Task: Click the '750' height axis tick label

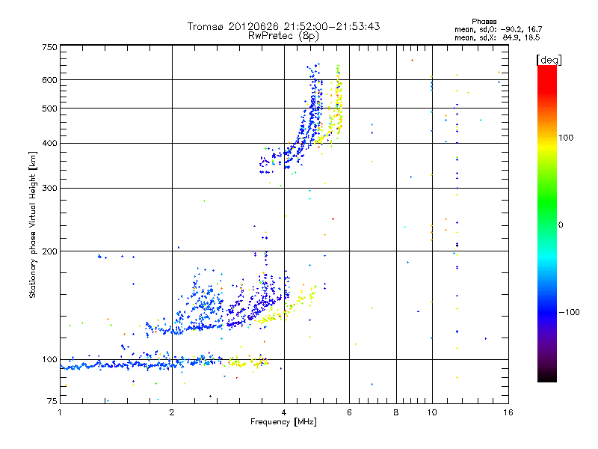Action: coord(49,47)
